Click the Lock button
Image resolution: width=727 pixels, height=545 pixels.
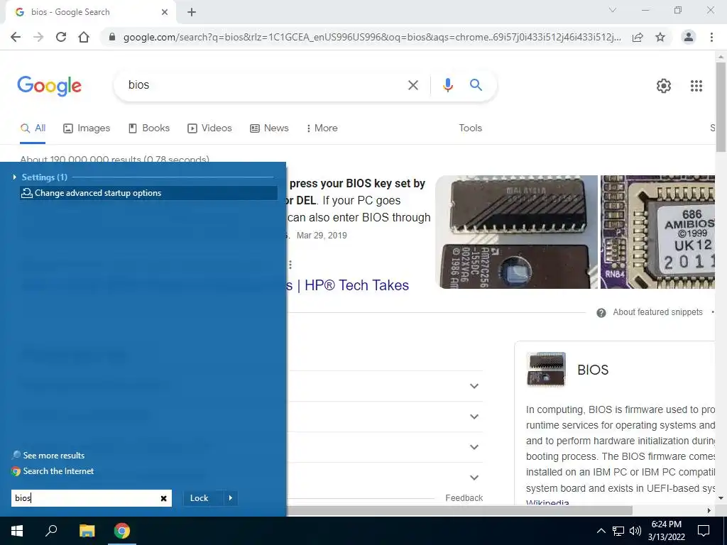tap(199, 498)
